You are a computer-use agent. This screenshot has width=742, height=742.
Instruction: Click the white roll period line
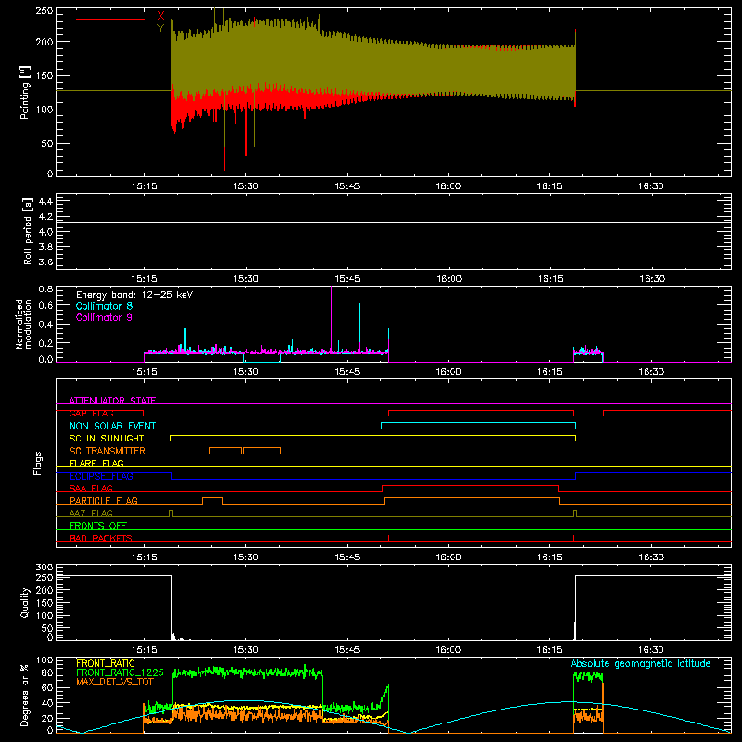393,222
